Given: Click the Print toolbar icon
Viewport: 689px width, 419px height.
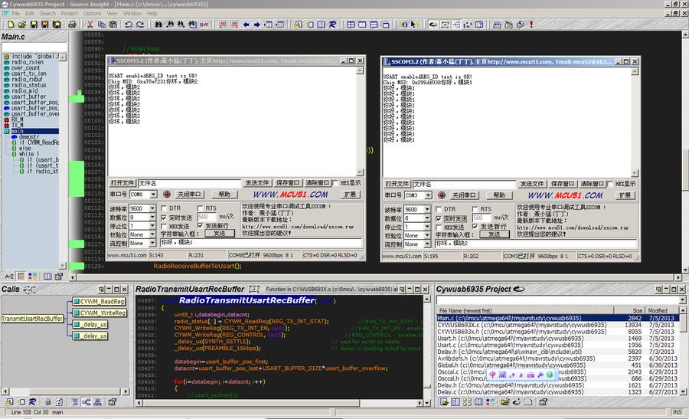Looking at the screenshot, I should pyautogui.click(x=72, y=25).
